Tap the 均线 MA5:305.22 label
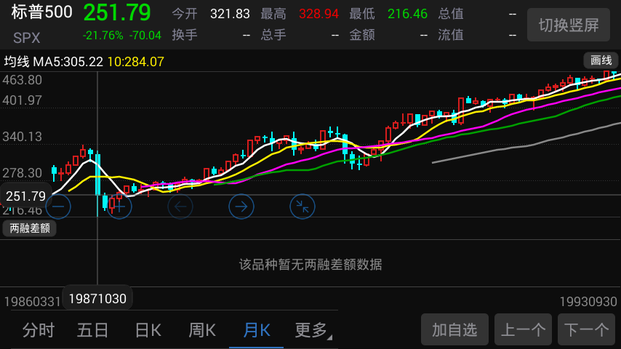Viewport: 621px width, 349px height. [x=54, y=62]
